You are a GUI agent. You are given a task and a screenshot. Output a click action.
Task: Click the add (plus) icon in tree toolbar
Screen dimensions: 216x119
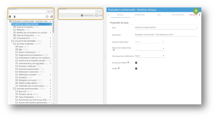point(10,17)
